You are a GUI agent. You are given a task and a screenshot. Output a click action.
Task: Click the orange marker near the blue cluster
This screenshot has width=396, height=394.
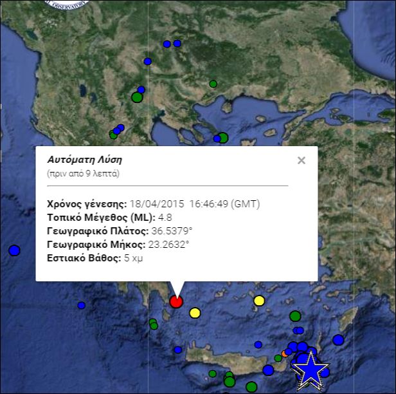[285, 353]
